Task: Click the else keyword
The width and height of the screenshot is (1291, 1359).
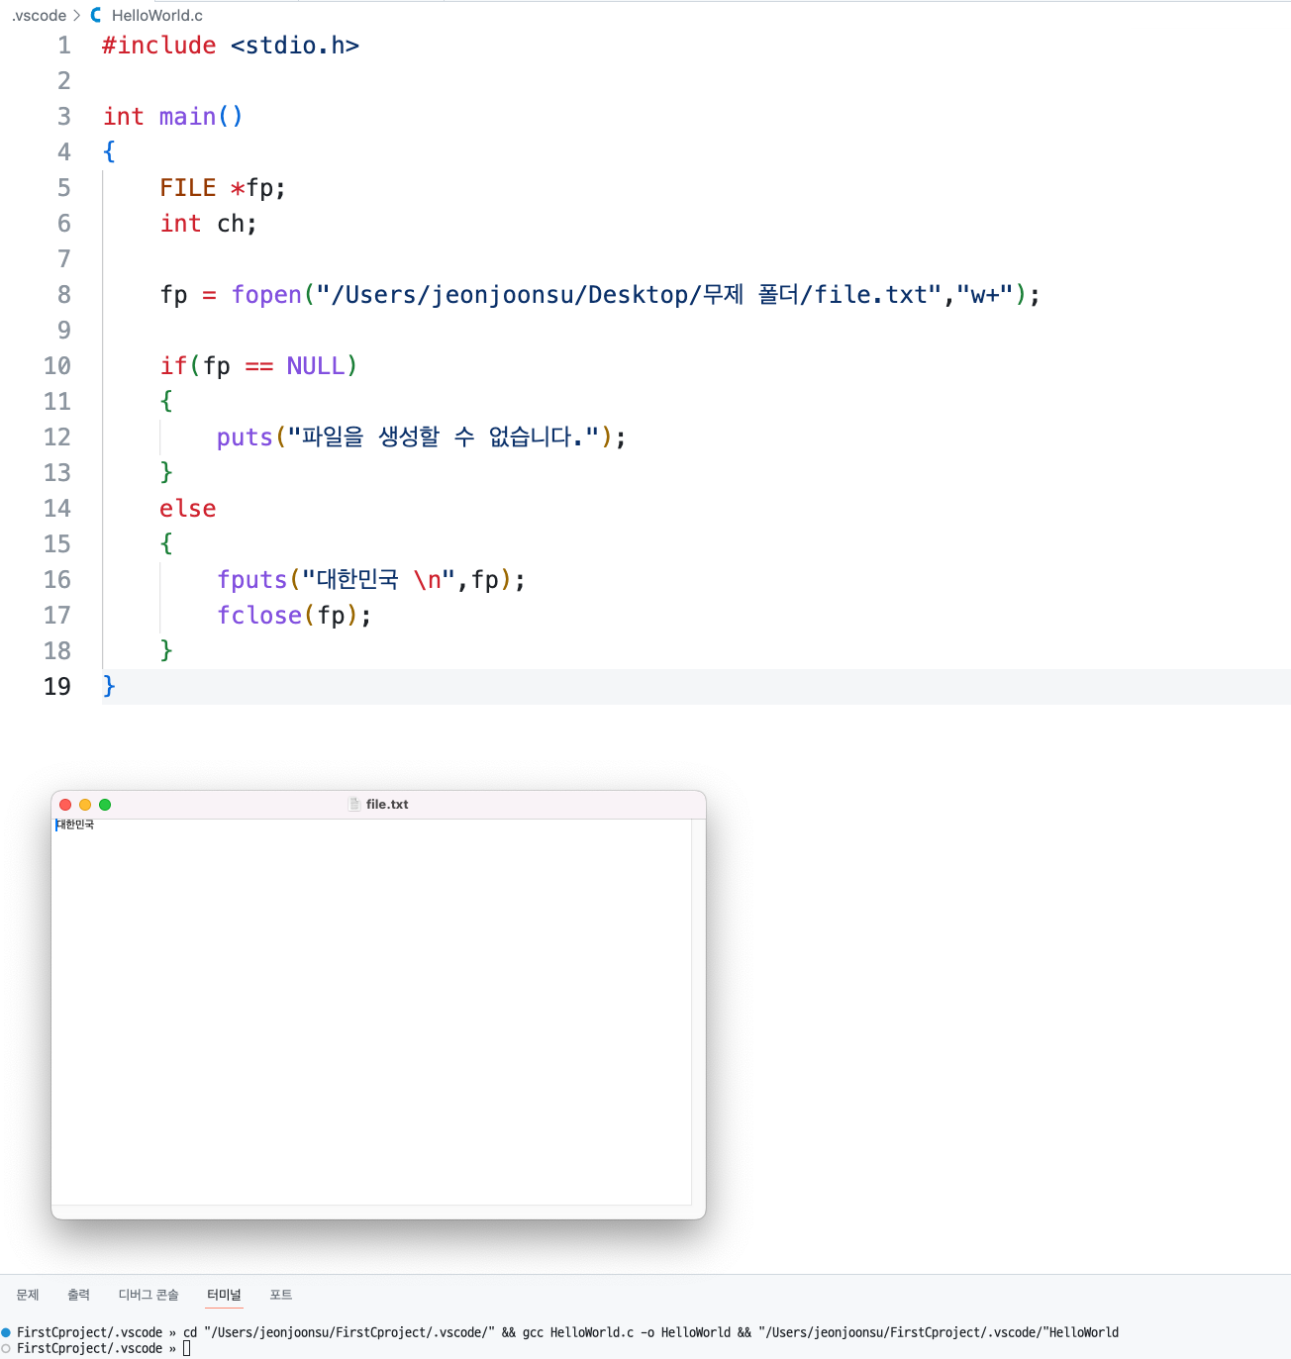Action: 188,509
